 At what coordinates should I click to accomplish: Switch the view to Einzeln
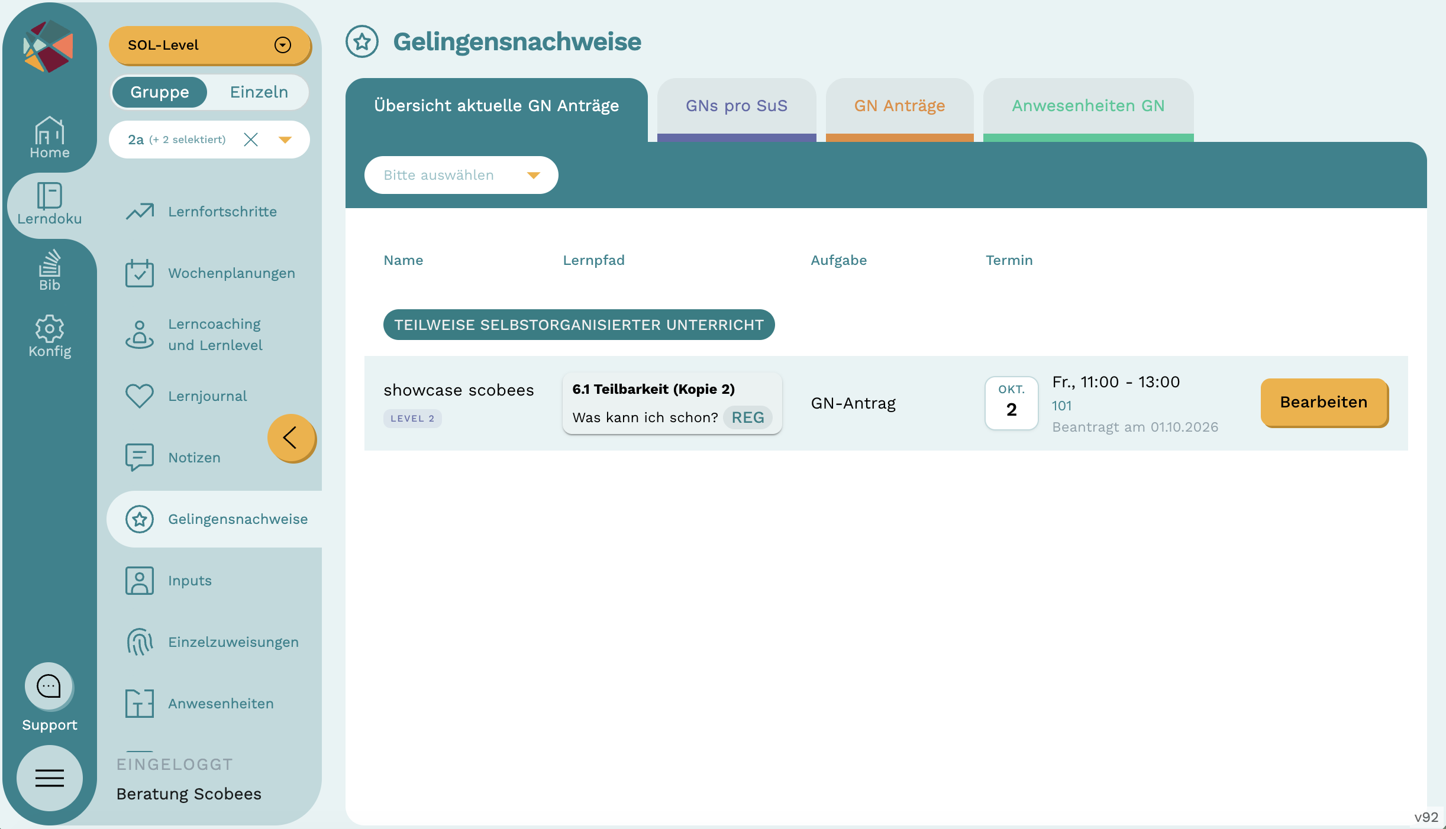[x=259, y=92]
